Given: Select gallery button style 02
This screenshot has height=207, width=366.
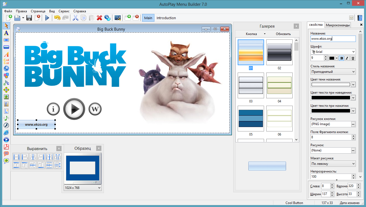Looking at the screenshot, I should tap(279, 52).
